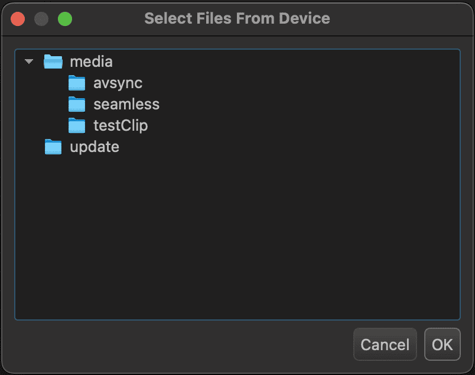Screen dimensions: 475x375
Task: Confirm selection with the OK button
Action: point(442,344)
